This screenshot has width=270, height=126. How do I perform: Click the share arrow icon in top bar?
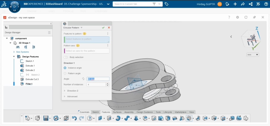243,4
